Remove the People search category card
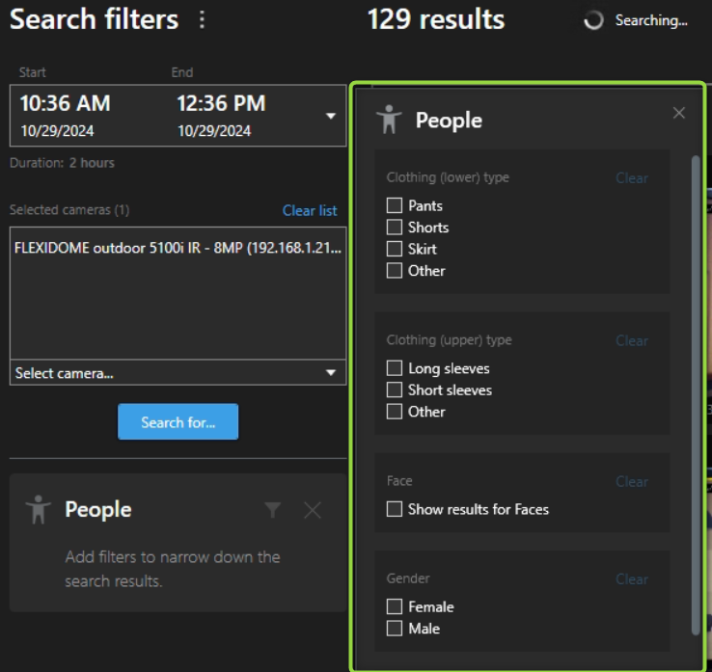Viewport: 712px width, 672px height. (313, 510)
